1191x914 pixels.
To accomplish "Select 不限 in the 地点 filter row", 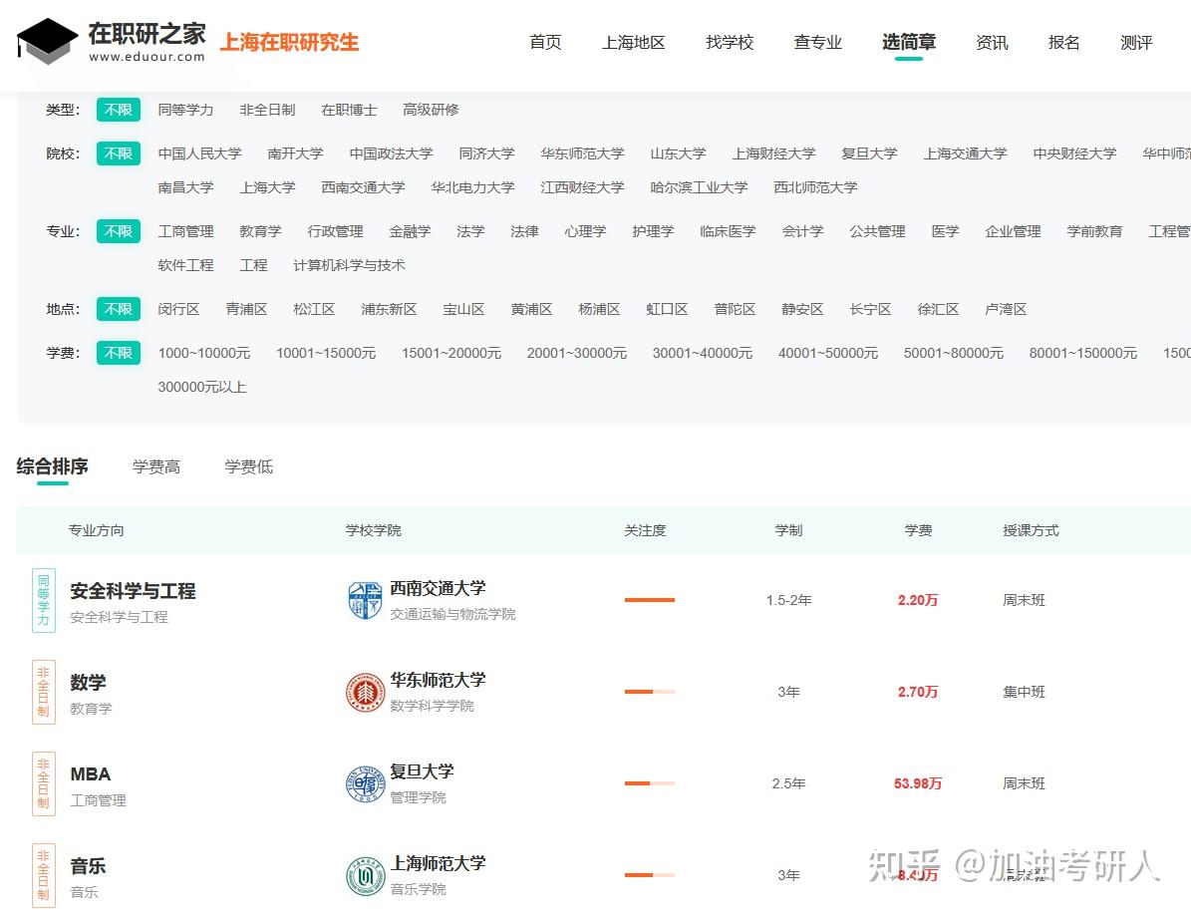I will 119,309.
